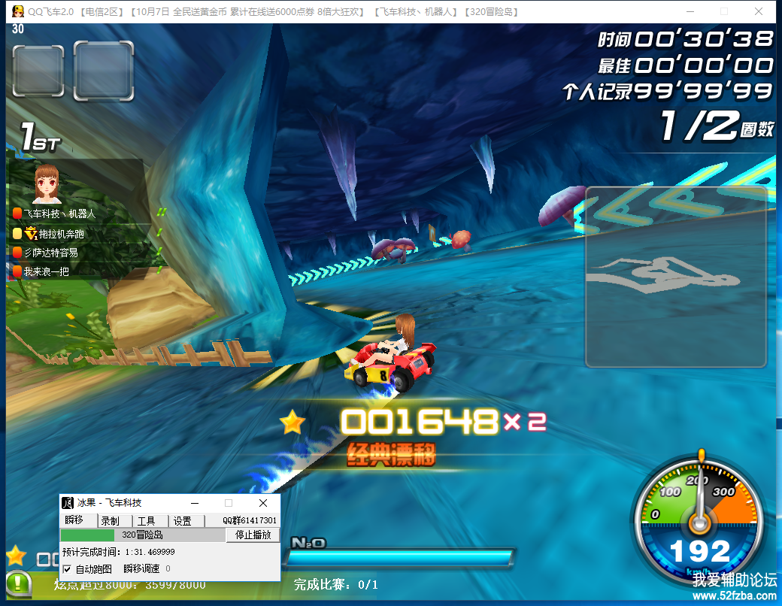Viewport: 782px width, 606px height.
Task: Click the girl avatar portrait
Action: pos(47,184)
